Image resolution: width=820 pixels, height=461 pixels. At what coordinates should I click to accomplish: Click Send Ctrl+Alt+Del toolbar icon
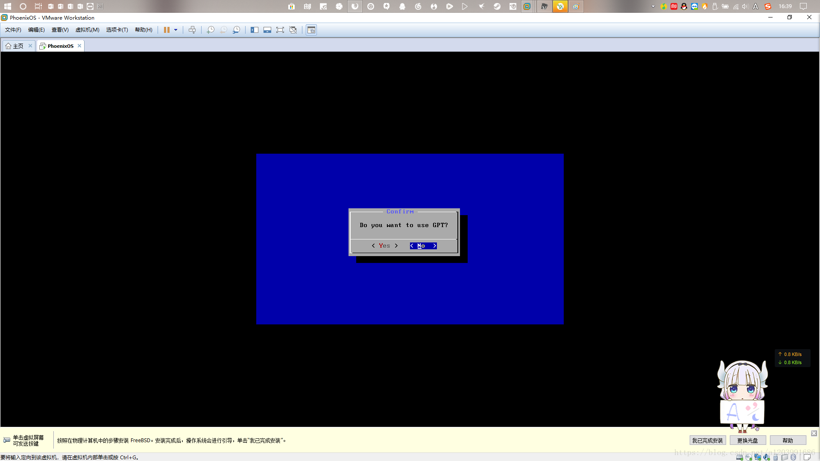(192, 30)
